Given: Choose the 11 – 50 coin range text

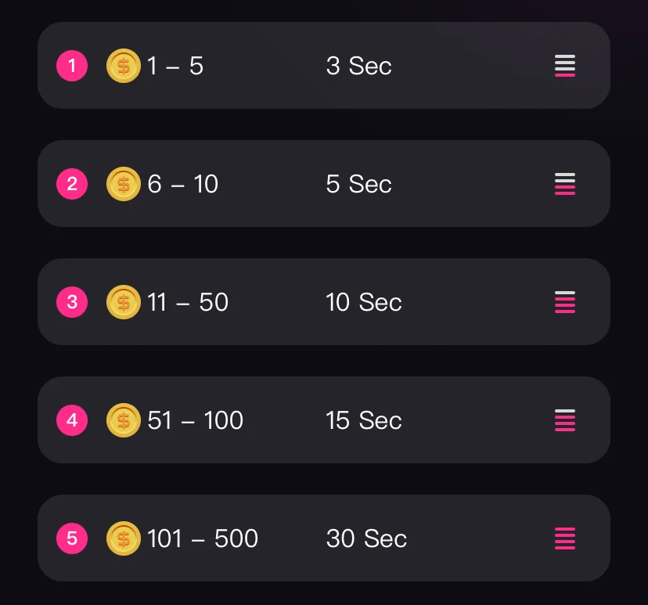Looking at the screenshot, I should pos(188,302).
